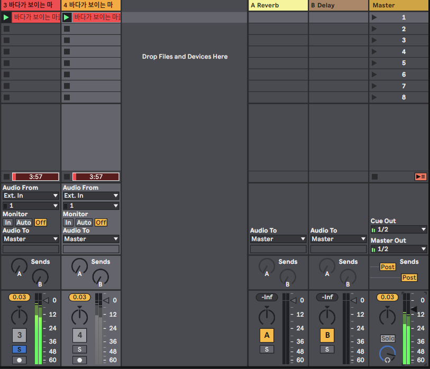Click track 4 Send B knob
430x369 pixels.
[100, 277]
